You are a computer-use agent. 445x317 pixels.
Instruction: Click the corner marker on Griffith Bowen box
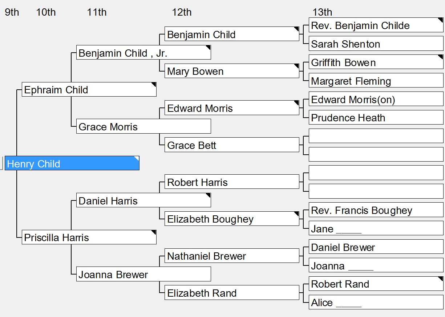[x=441, y=57]
